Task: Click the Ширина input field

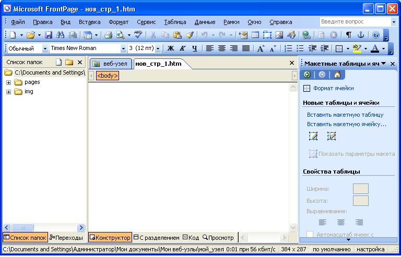Action: [361, 189]
